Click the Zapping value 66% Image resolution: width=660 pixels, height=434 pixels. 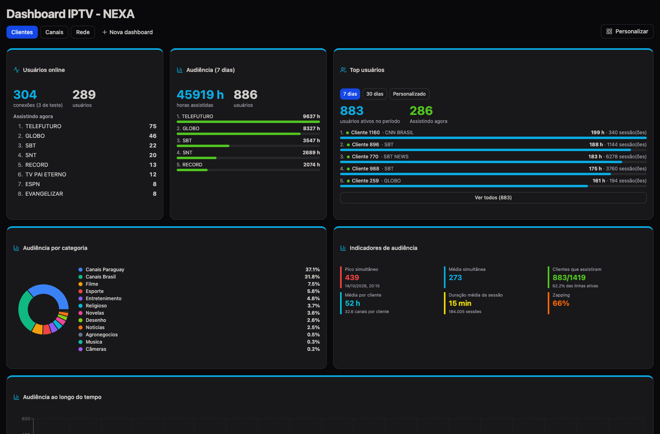(561, 303)
